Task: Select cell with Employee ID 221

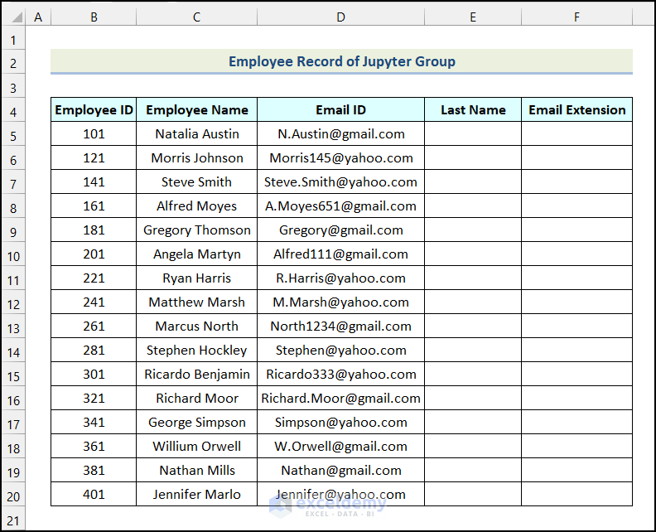Action: (94, 278)
